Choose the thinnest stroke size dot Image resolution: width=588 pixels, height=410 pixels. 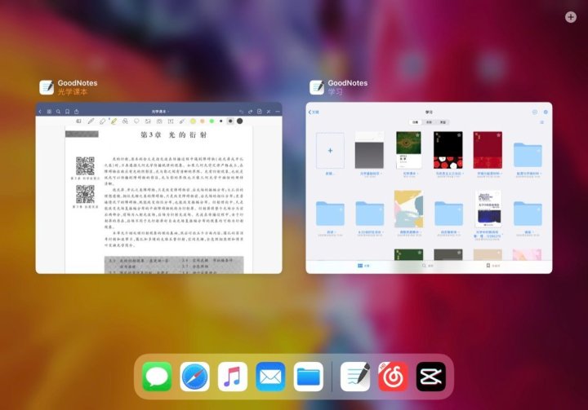(x=221, y=121)
